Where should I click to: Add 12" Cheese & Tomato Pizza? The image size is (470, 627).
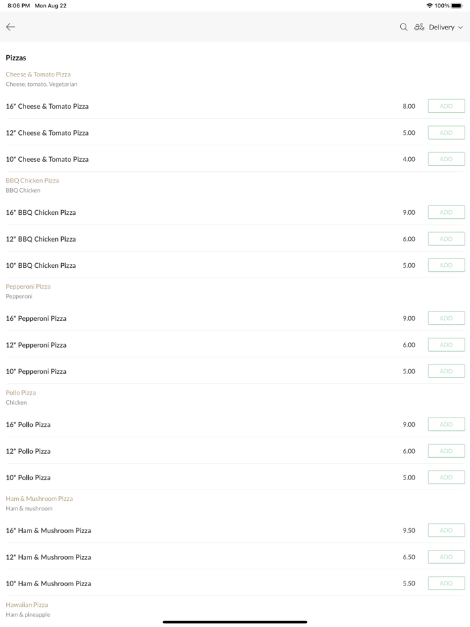click(446, 133)
